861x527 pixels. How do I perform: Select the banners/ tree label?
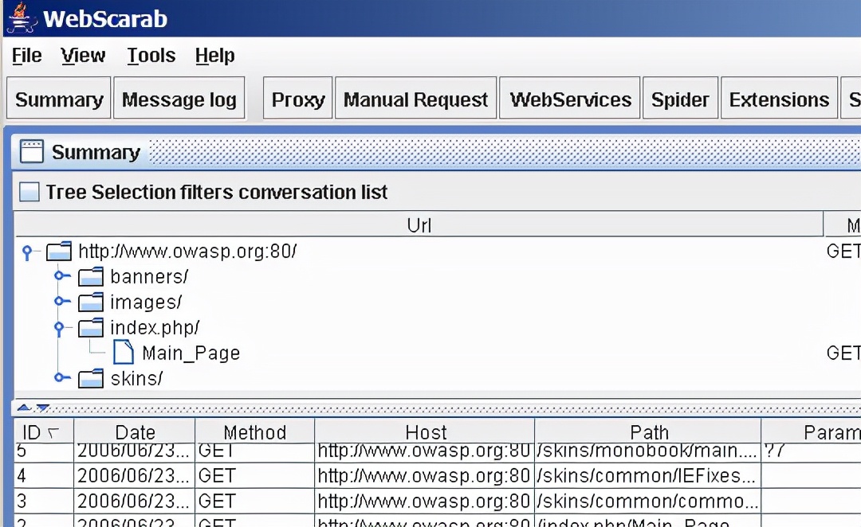149,276
